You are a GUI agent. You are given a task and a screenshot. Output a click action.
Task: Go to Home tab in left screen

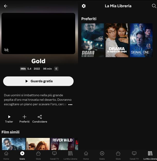point(6,156)
